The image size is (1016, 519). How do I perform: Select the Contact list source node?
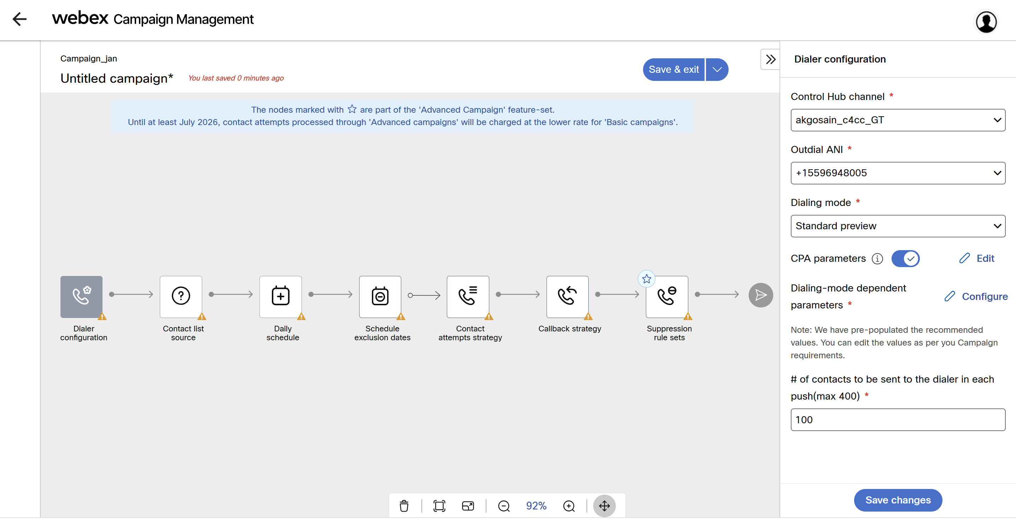coord(181,296)
